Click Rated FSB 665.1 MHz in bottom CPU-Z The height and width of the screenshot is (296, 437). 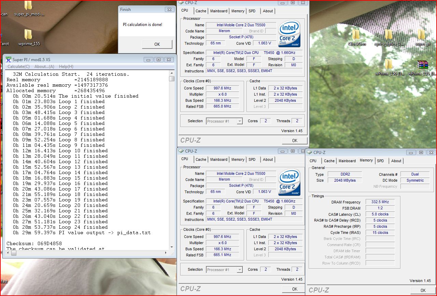[222, 255]
